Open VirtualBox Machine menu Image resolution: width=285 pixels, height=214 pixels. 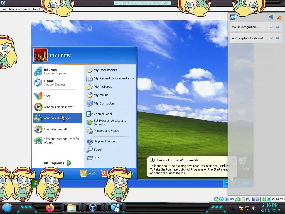click(x=15, y=9)
